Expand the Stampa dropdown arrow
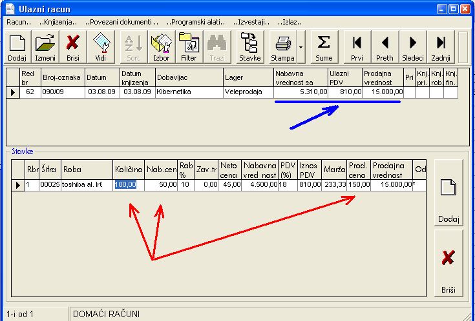475x321 pixels. tap(301, 47)
